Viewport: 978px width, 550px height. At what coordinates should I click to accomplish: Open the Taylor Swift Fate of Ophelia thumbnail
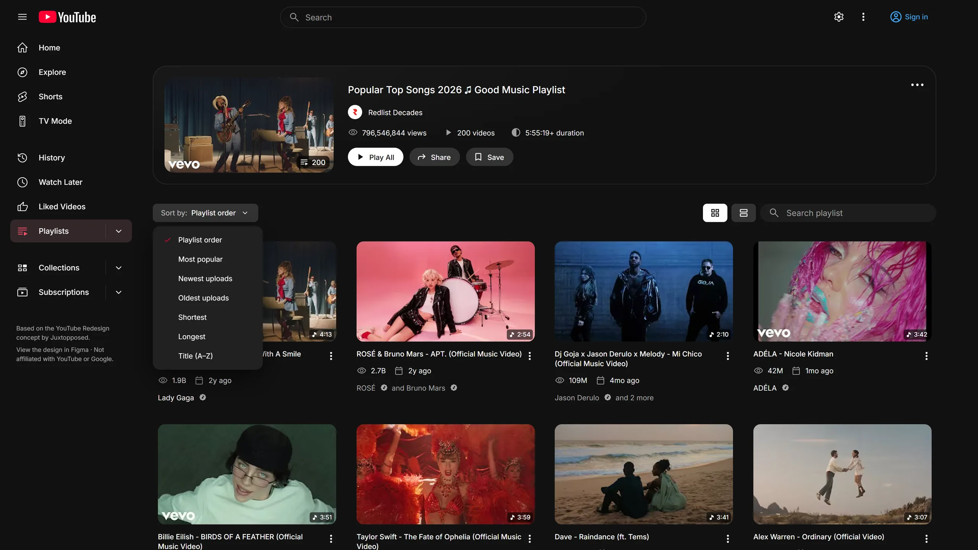point(445,474)
